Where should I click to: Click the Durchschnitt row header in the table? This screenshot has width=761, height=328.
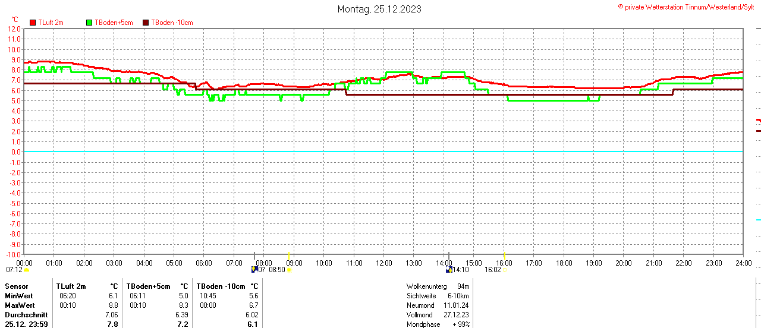(x=23, y=315)
